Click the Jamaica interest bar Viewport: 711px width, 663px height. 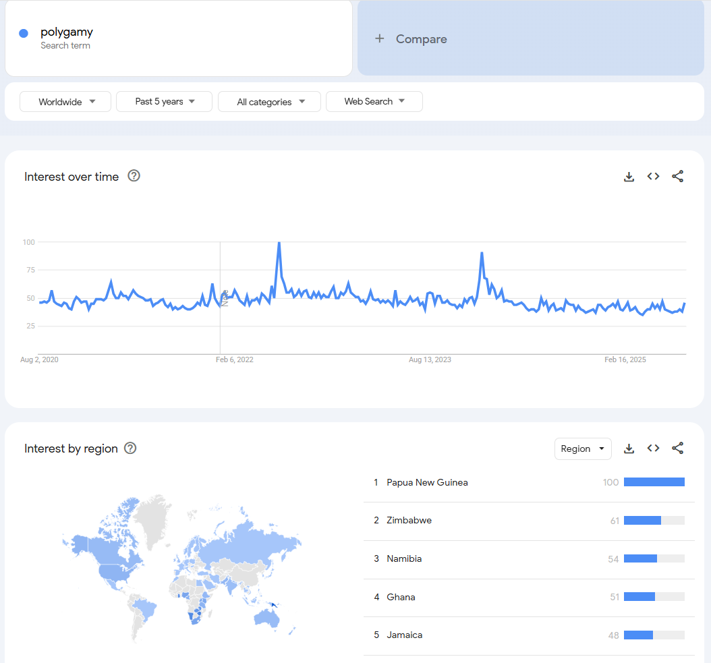pyautogui.click(x=654, y=635)
